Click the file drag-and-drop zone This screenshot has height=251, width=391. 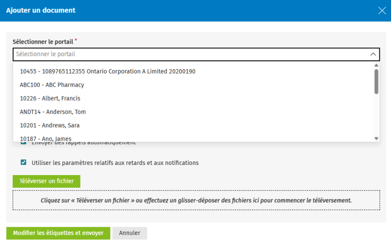(196, 200)
